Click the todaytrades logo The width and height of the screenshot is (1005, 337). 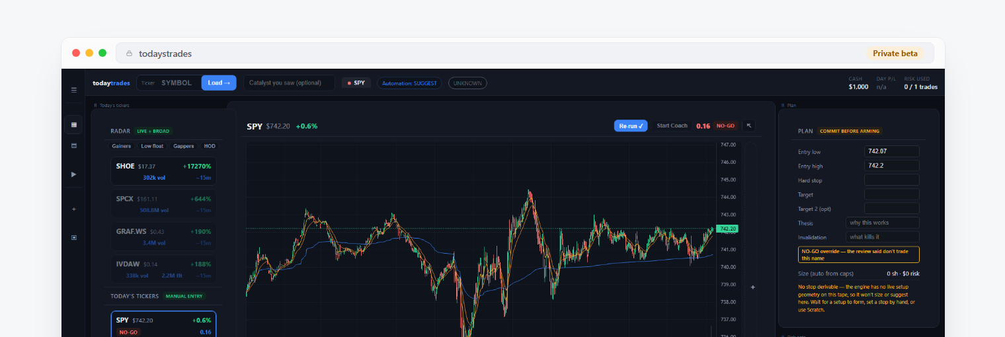tap(112, 83)
